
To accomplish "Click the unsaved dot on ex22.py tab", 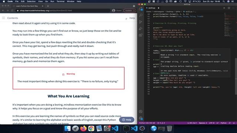I will (x=158, y=8).
